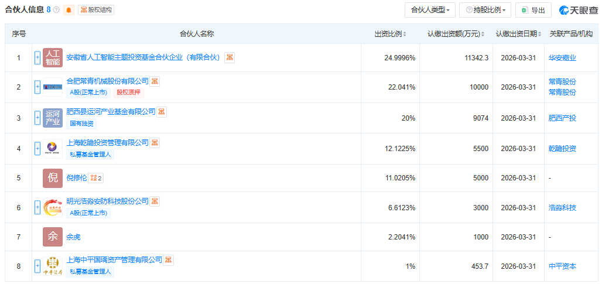Image resolution: width=602 pixels, height=284 pixels.
Task: Sort by 认缴出资额 column header
Action: pos(454,34)
